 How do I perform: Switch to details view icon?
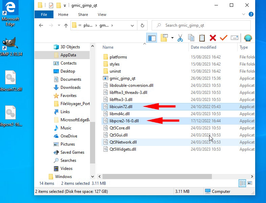coord(242,183)
